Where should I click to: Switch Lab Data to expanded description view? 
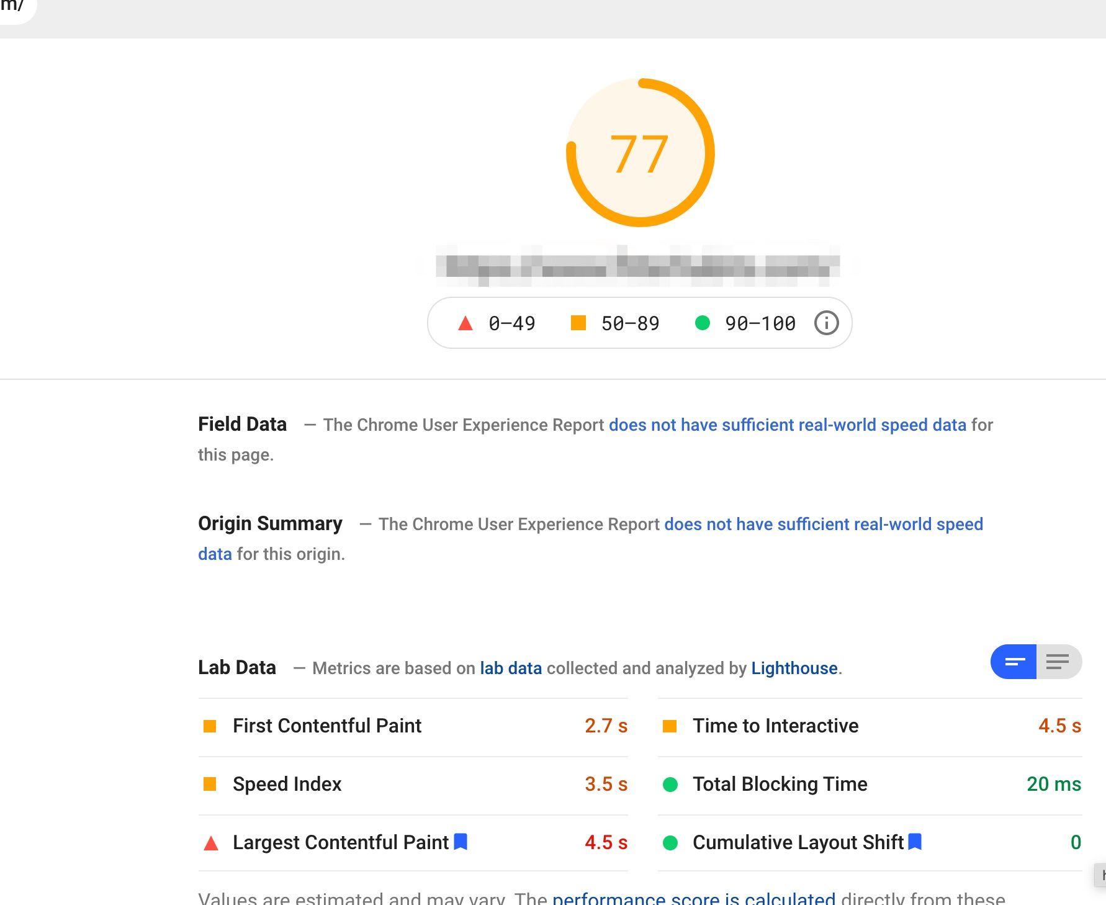pos(1058,662)
